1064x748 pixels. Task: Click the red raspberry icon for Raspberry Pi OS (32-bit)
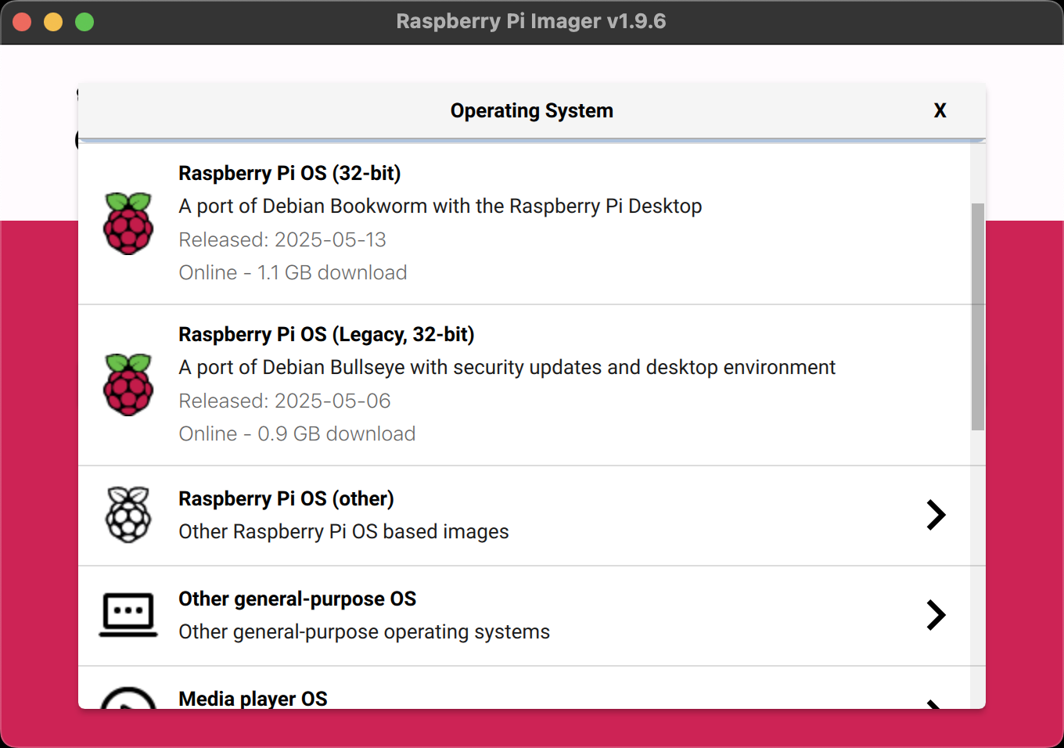pyautogui.click(x=128, y=224)
